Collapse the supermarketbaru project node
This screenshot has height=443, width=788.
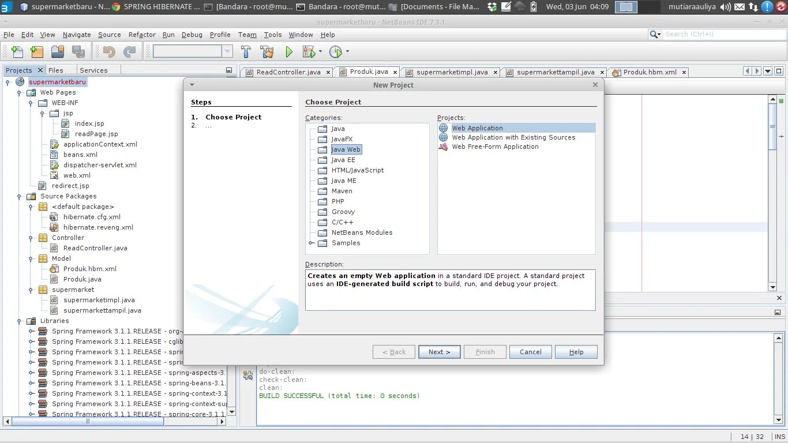click(8, 82)
